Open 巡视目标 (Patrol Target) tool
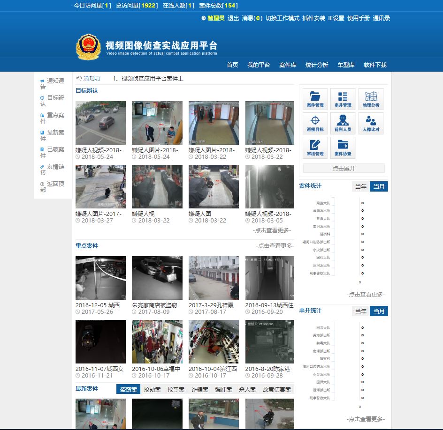Image resolution: width=443 pixels, height=430 pixels. pos(314,123)
